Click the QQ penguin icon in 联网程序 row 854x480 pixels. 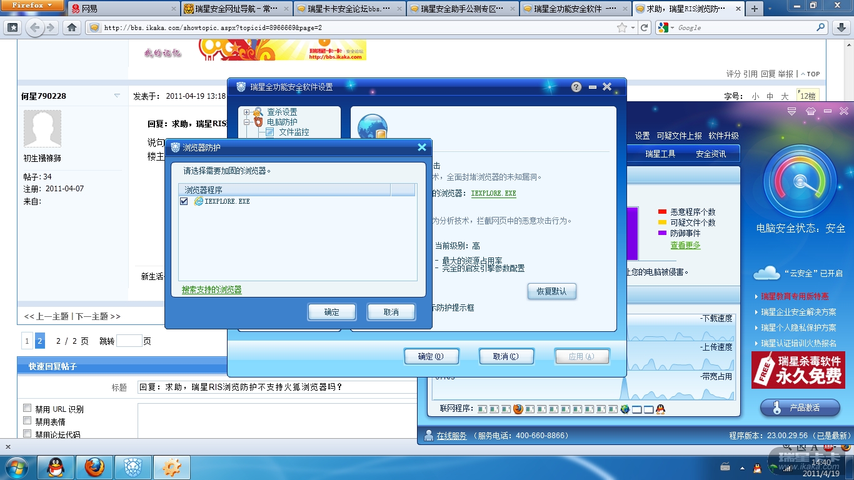(660, 409)
